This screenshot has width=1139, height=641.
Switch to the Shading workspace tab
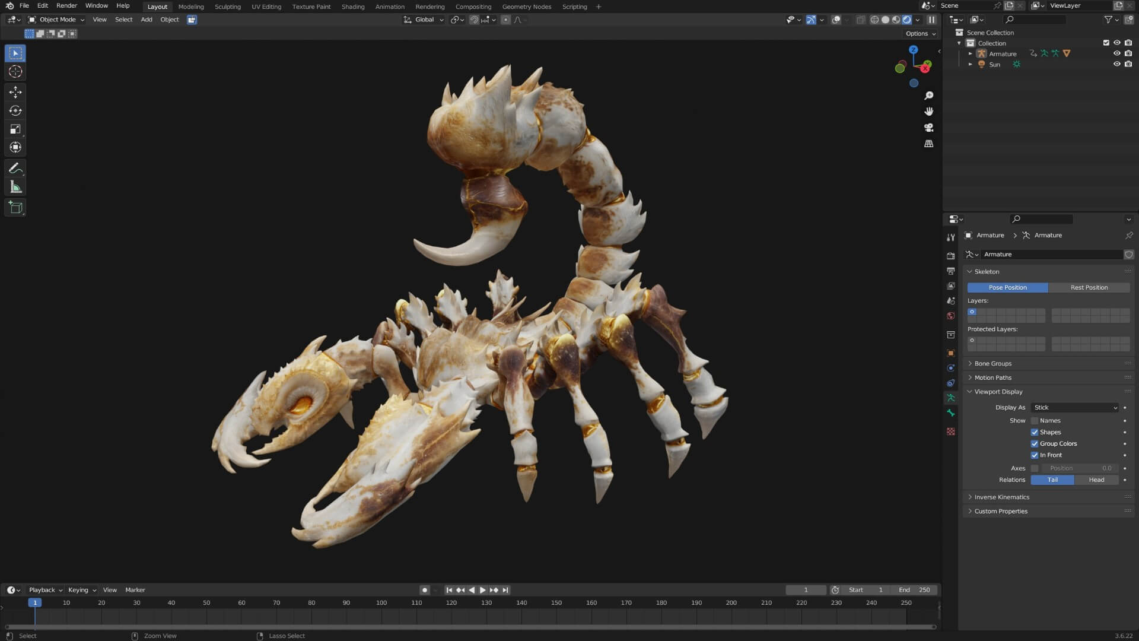(353, 7)
